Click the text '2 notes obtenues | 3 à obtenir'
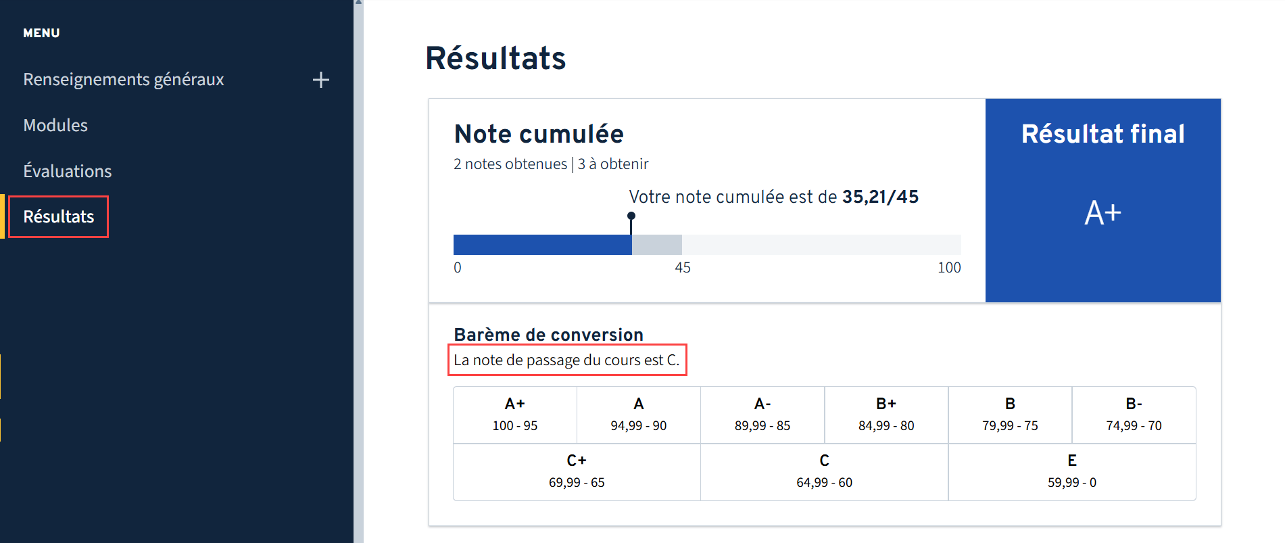The image size is (1285, 543). pyautogui.click(x=551, y=164)
